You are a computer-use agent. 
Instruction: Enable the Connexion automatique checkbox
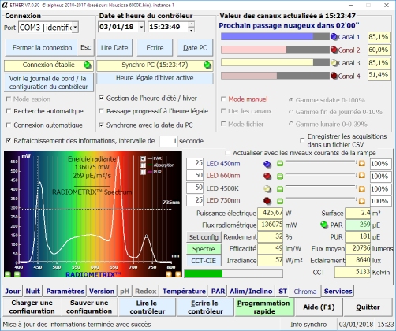click(x=9, y=125)
